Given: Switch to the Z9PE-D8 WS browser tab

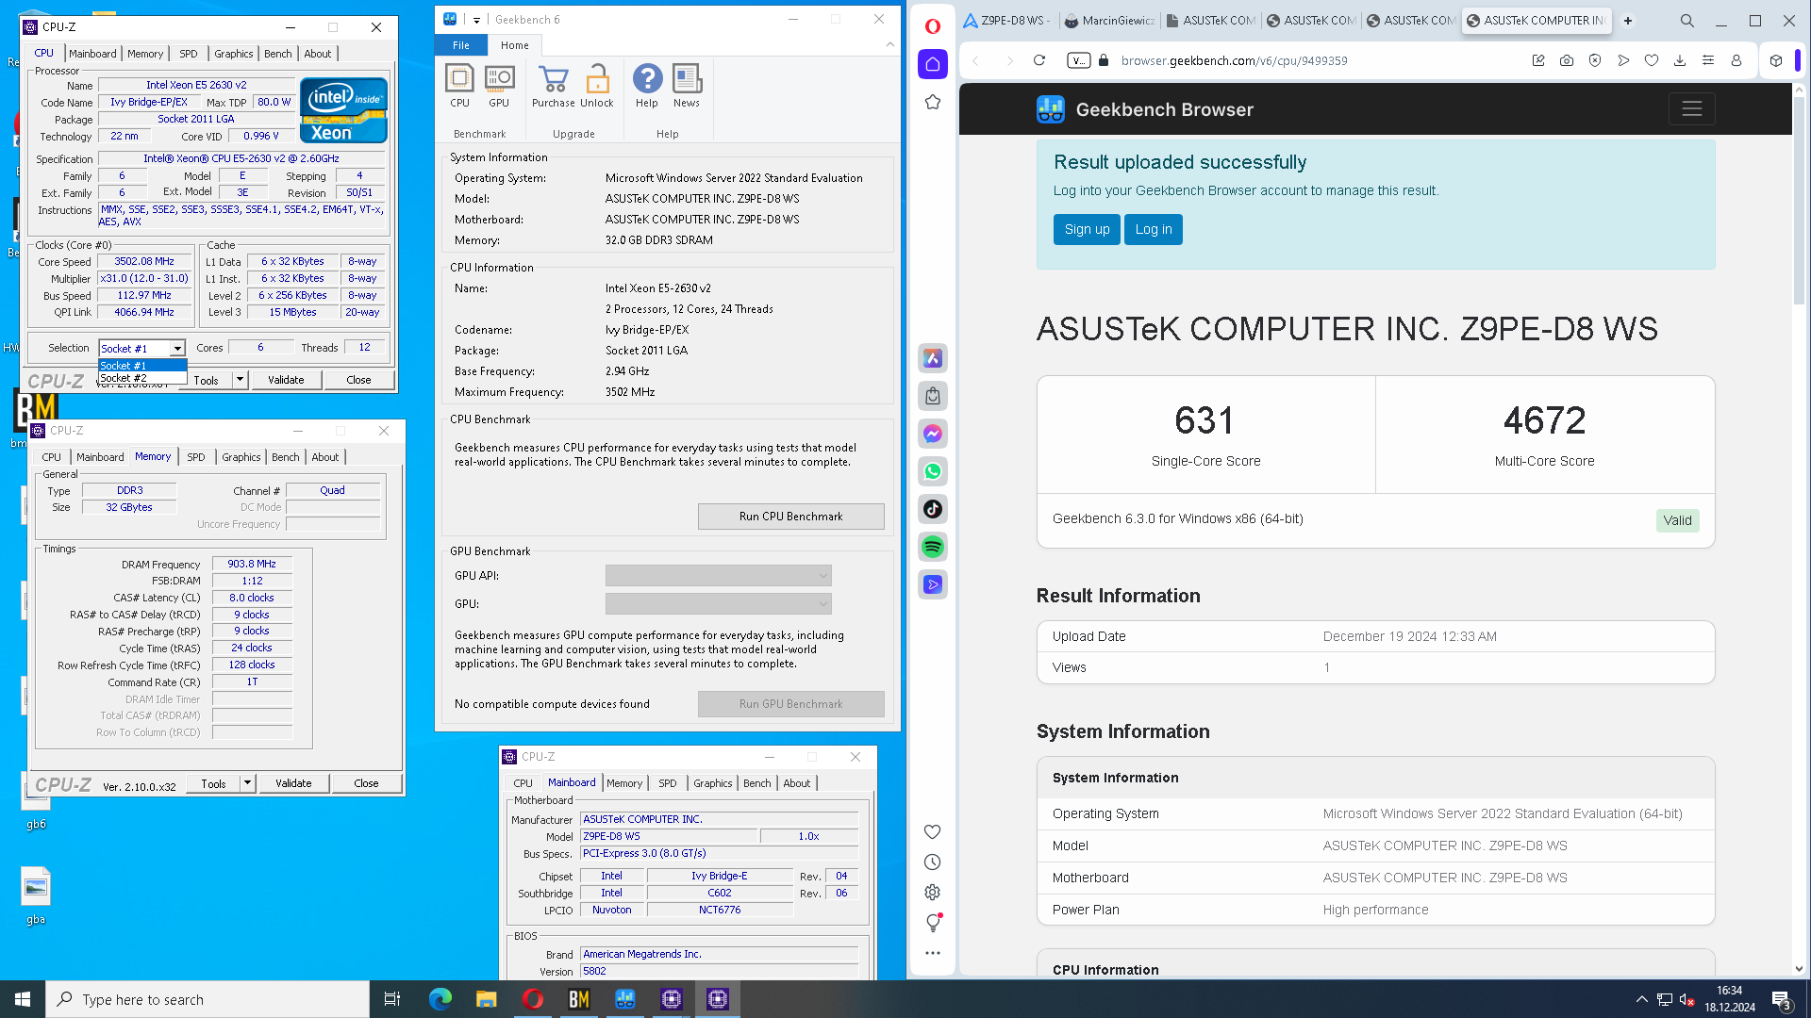Looking at the screenshot, I should [1005, 21].
